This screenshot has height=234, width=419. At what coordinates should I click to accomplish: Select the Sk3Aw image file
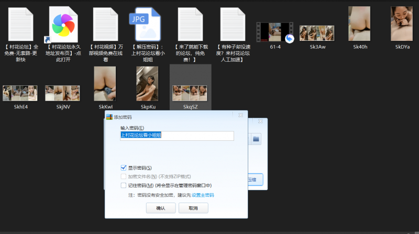point(317,33)
